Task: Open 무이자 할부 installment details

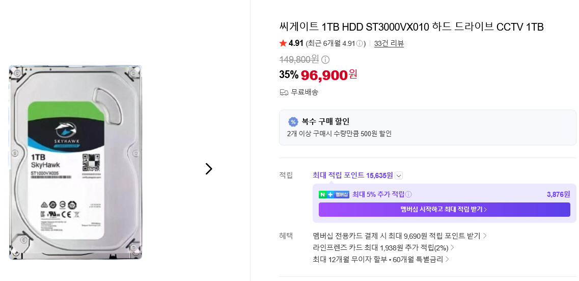Action: click(x=381, y=259)
